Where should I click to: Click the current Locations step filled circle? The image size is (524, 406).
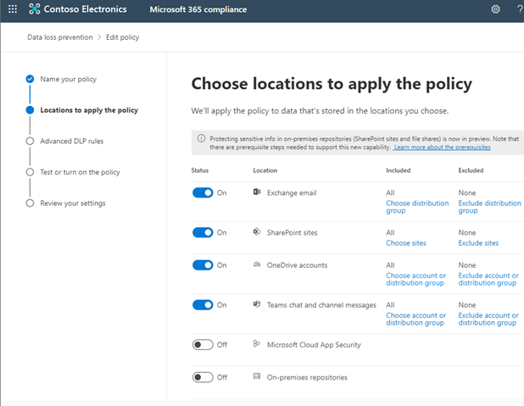[30, 110]
